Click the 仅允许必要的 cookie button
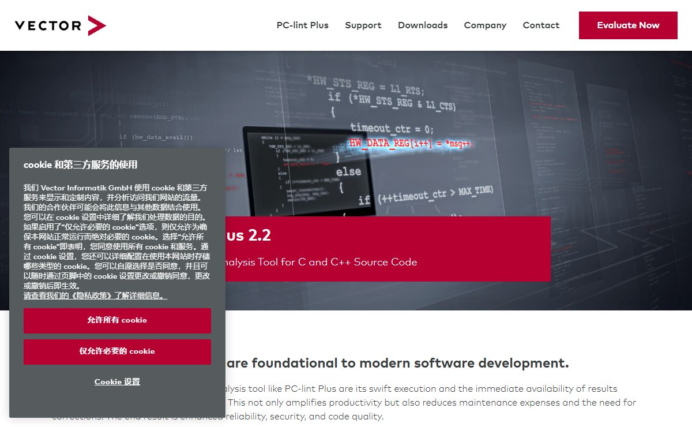 (117, 351)
